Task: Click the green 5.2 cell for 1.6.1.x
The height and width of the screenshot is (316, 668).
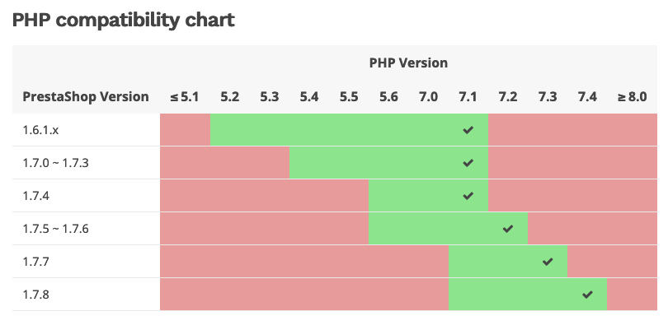Action: pyautogui.click(x=230, y=130)
